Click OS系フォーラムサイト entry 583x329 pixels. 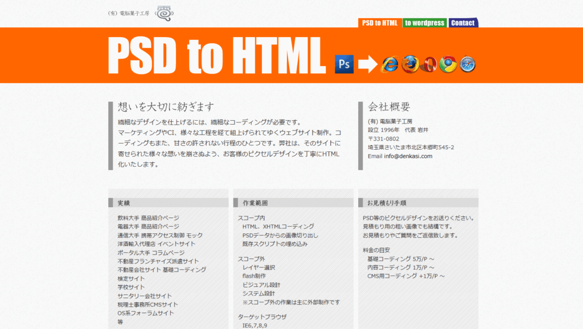click(x=146, y=313)
